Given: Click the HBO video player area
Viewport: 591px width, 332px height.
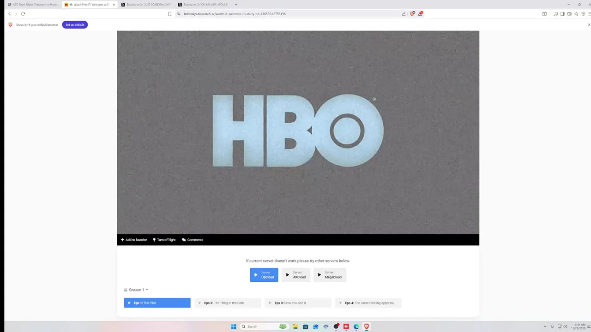Looking at the screenshot, I should pyautogui.click(x=298, y=132).
